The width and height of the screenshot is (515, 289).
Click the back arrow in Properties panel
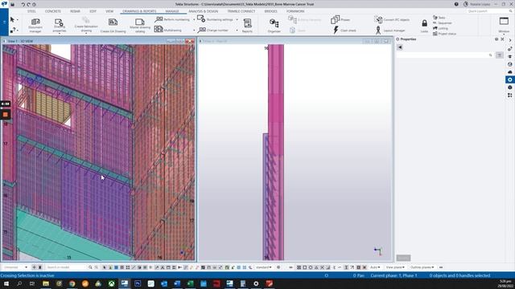tap(400, 47)
